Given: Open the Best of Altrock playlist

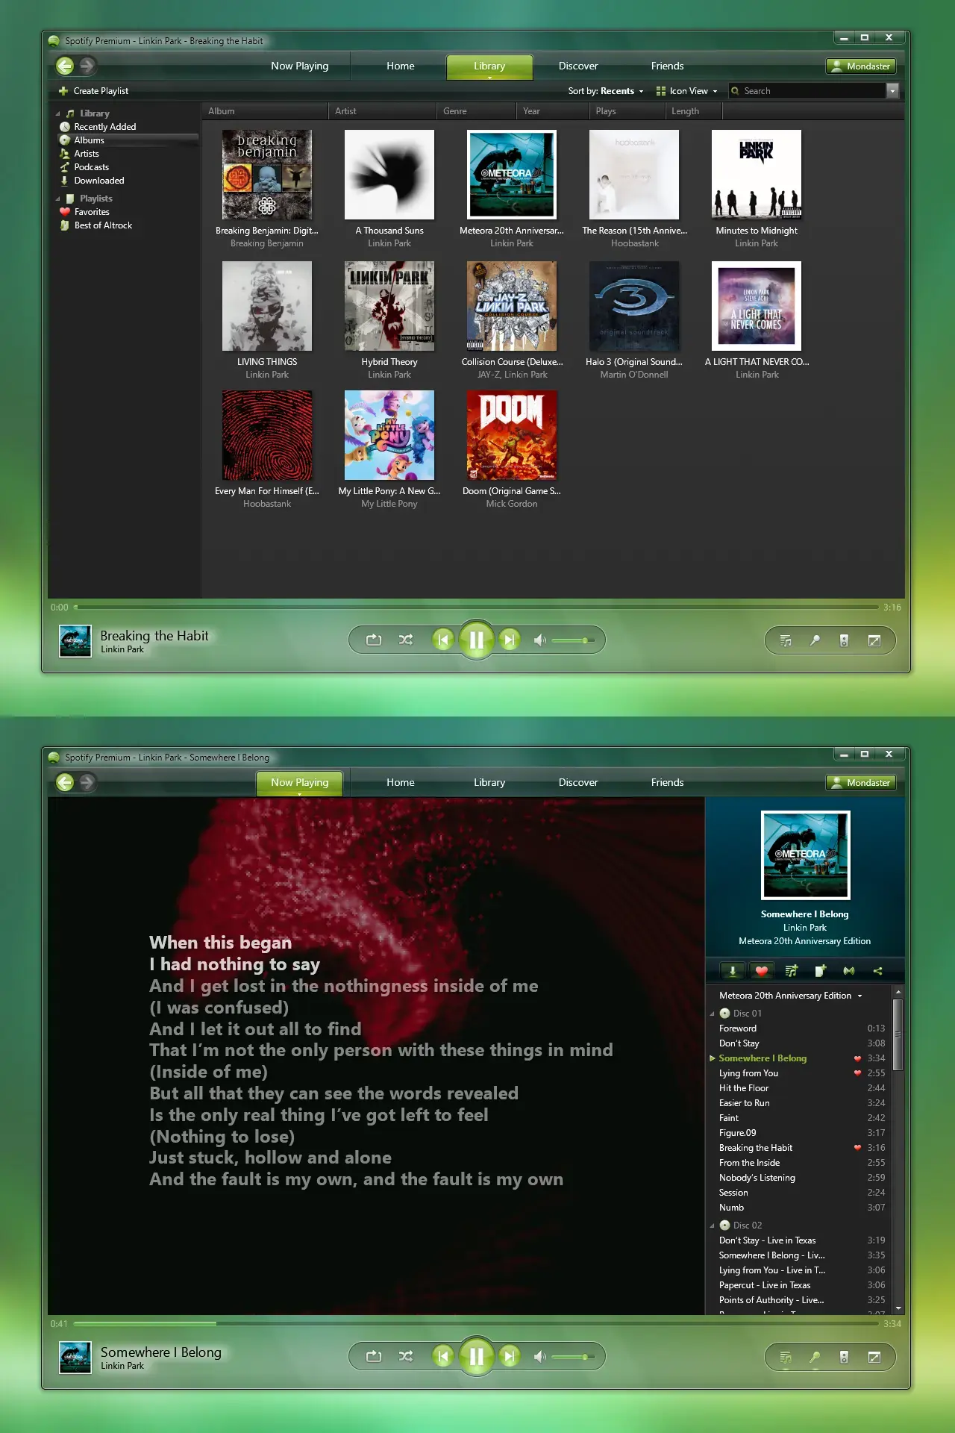Looking at the screenshot, I should 103,225.
